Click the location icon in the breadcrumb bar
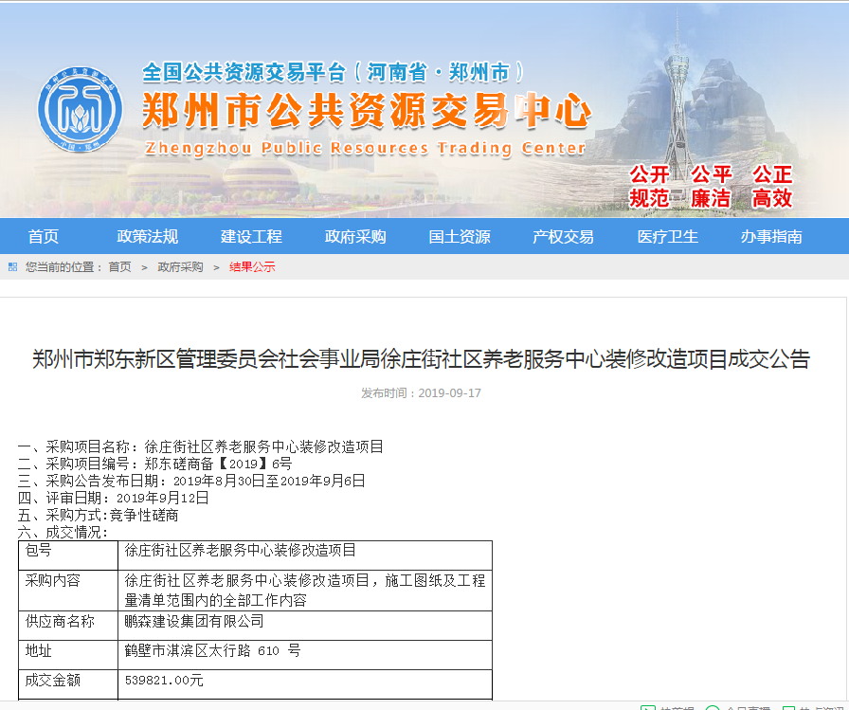This screenshot has width=849, height=710. click(10, 266)
